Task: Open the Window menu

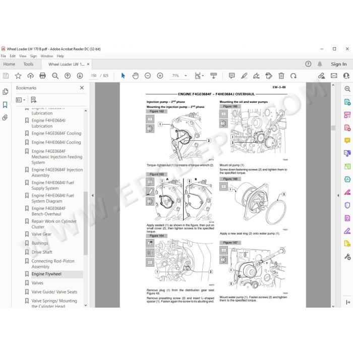Action: (x=47, y=56)
